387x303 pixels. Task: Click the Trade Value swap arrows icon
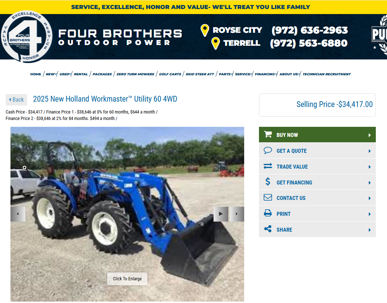tap(268, 166)
